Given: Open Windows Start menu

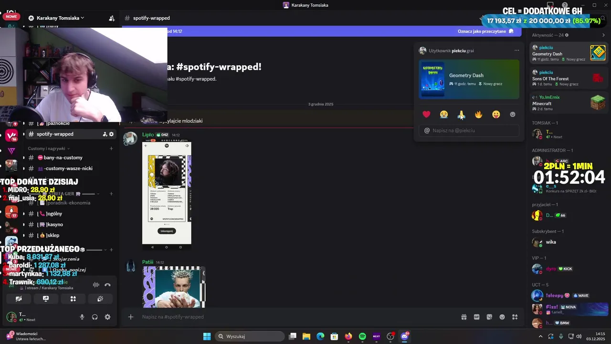Looking at the screenshot, I should point(207,336).
